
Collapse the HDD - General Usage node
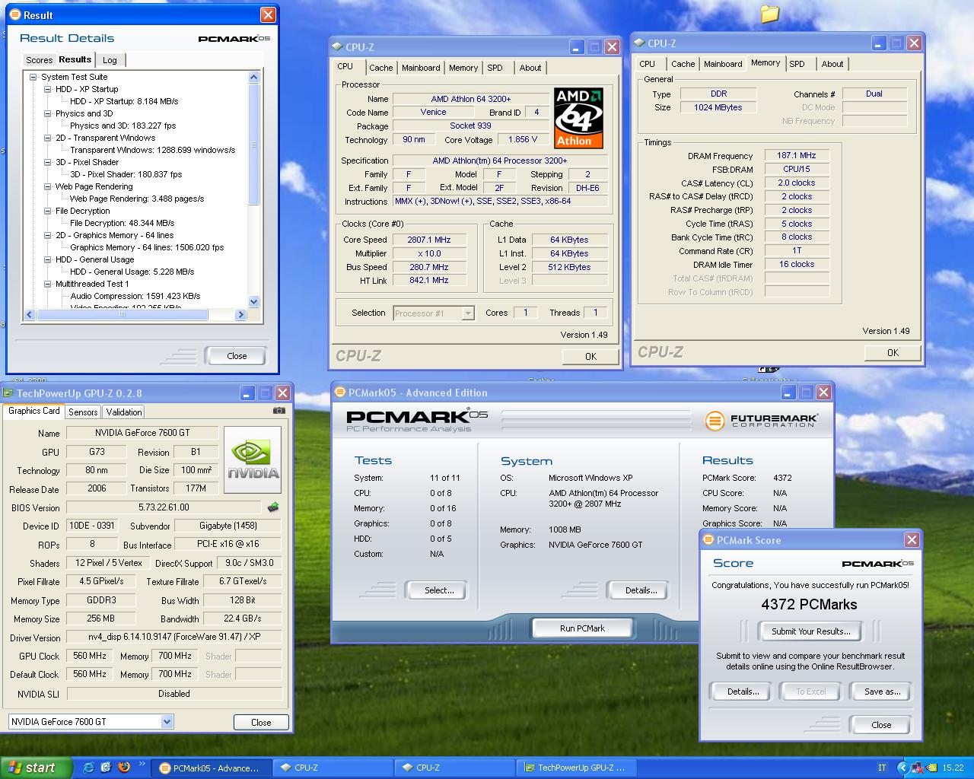48,259
